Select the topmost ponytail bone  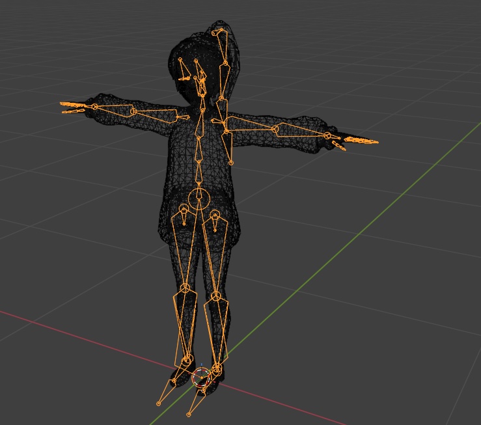[224, 46]
